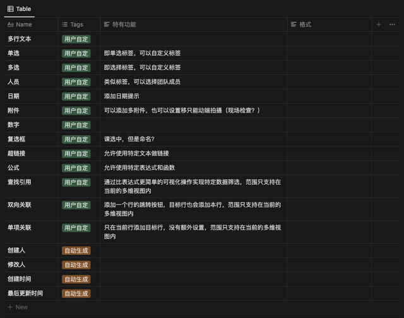
Task: Select the 查找引用 name cell
Action: click(31, 186)
